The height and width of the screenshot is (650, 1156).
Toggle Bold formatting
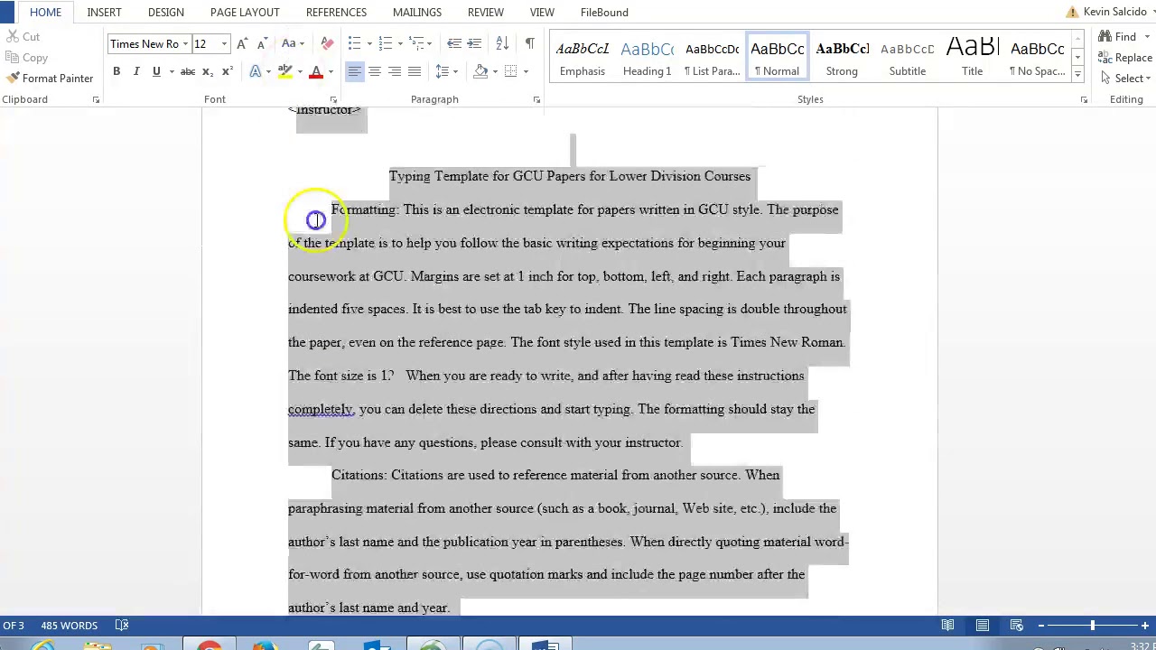(x=117, y=71)
